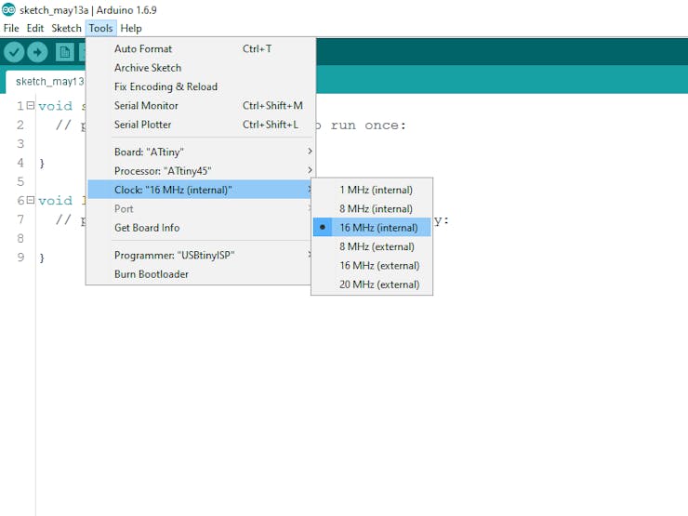This screenshot has height=516, width=688.
Task: Select the sketch_may13 editor tab
Action: coord(46,82)
